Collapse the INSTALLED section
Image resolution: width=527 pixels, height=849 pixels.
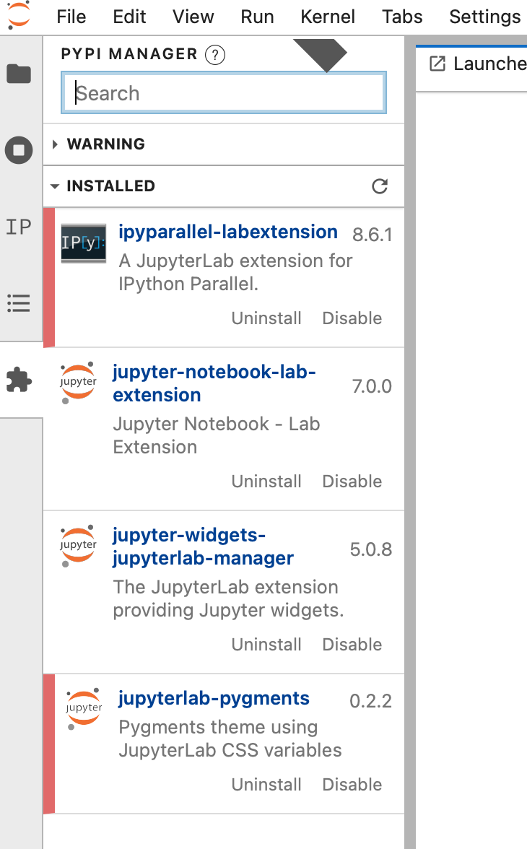[x=110, y=186]
